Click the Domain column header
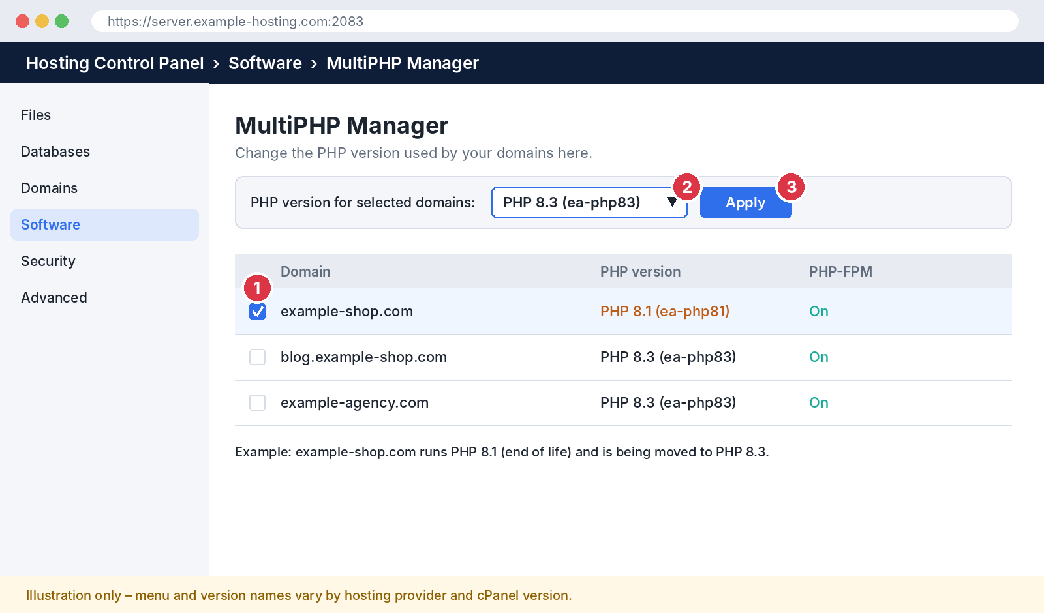This screenshot has height=613, width=1044. [x=305, y=271]
